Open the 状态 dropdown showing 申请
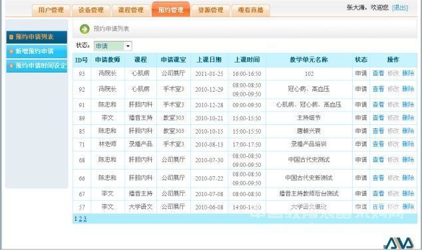Viewport: 422px width, 250px height. [x=112, y=46]
